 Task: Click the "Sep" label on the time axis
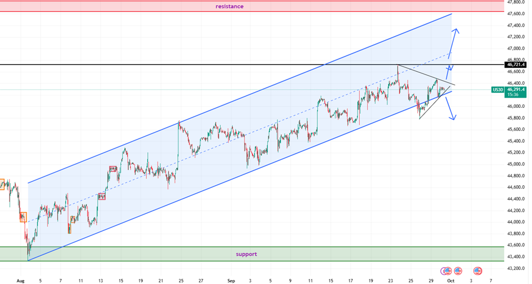230,280
